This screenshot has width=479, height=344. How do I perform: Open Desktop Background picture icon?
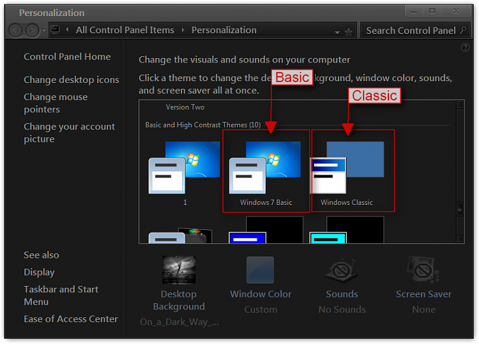point(179,270)
